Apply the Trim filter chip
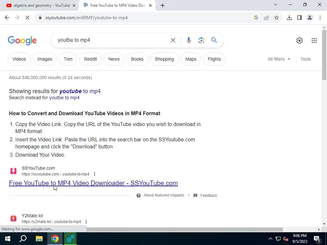Screen dimensions: 327x245 68,59
